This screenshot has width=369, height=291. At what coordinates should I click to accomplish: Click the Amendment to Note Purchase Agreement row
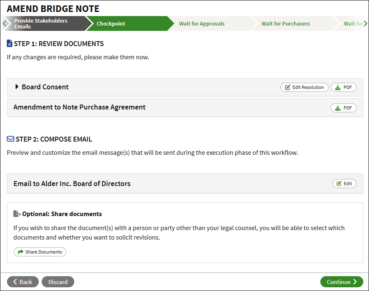pyautogui.click(x=80, y=107)
